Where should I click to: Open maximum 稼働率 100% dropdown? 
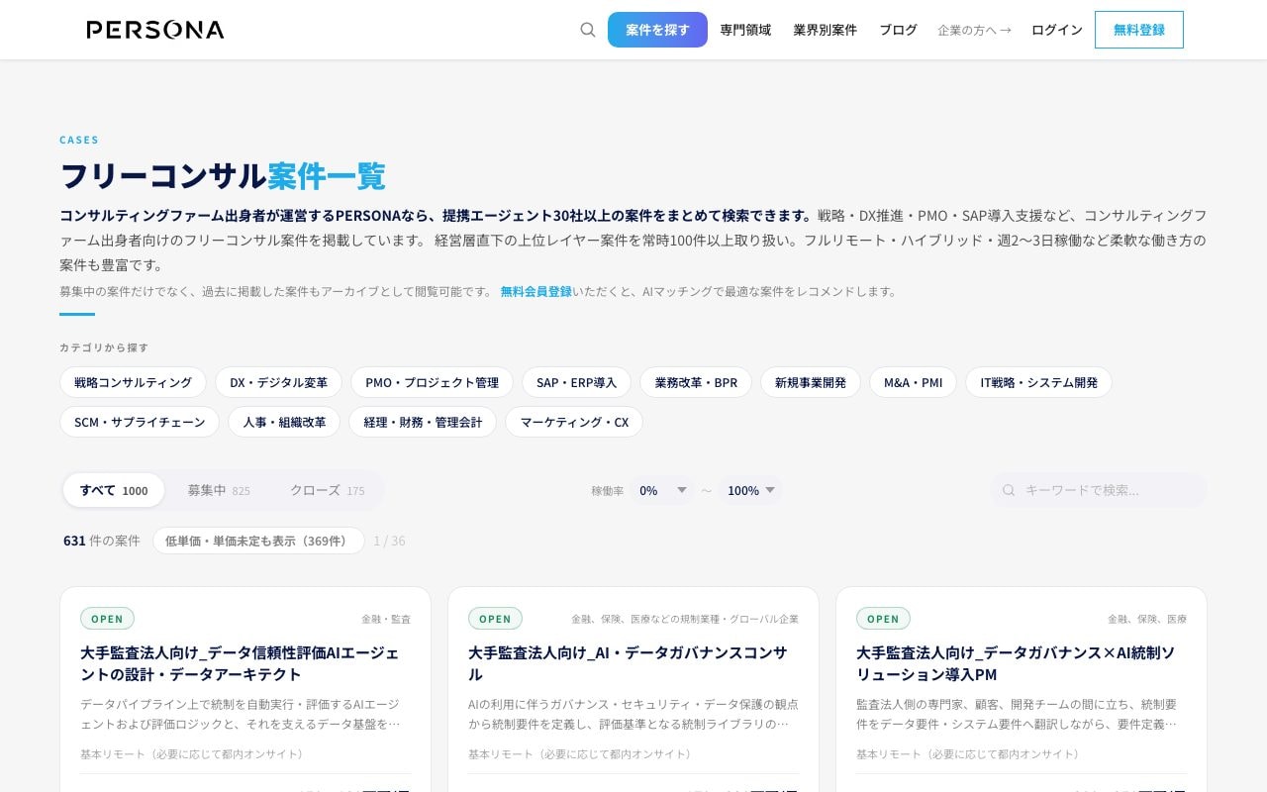(750, 490)
